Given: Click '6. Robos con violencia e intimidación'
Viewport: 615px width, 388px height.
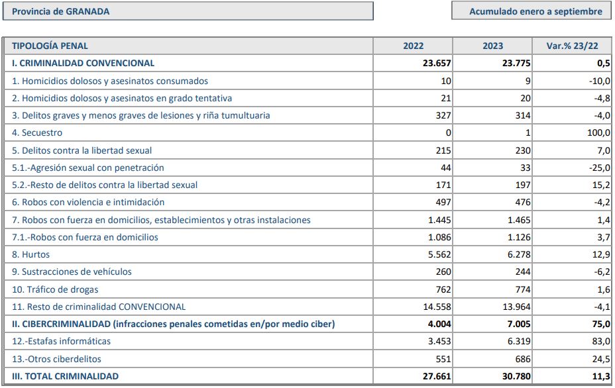Looking at the screenshot, I should (x=88, y=202).
